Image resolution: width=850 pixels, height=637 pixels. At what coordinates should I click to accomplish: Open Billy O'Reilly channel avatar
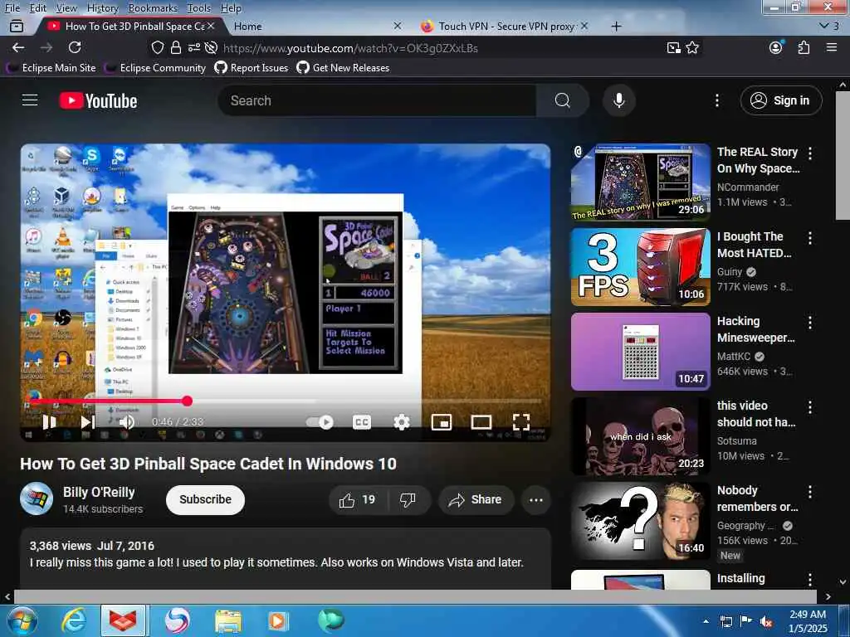[37, 498]
